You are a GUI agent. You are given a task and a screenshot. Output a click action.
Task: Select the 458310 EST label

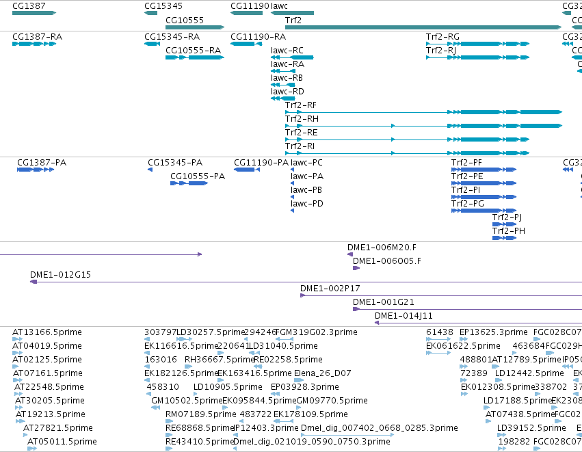163,387
